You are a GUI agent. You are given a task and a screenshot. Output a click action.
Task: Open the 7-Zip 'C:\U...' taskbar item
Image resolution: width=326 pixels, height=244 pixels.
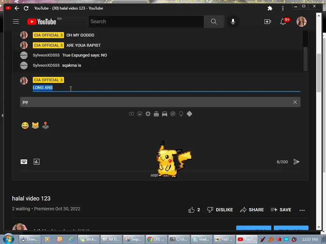click(179, 239)
